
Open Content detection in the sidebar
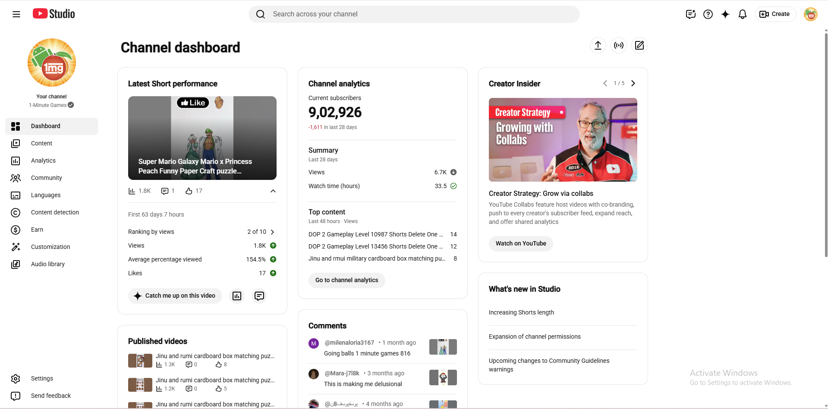(x=52, y=212)
